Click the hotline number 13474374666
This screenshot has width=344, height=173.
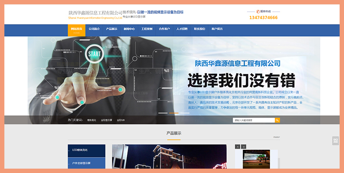(263, 18)
